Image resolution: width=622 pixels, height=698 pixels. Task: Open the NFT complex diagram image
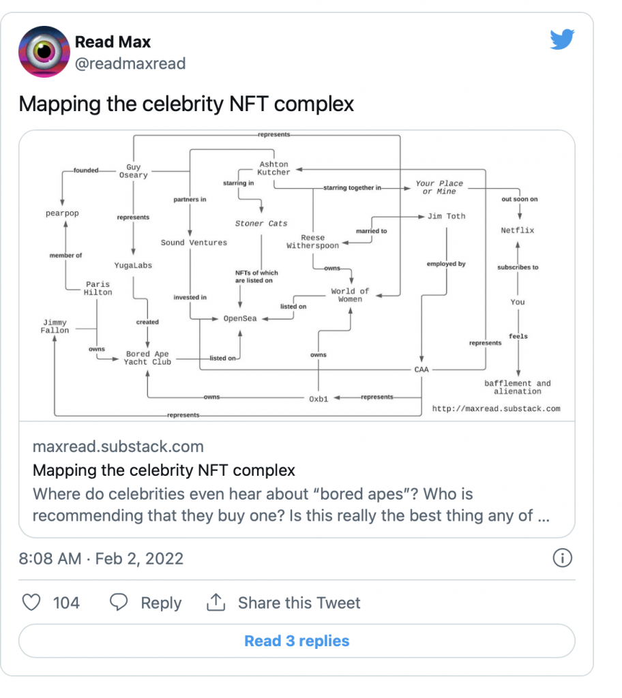[296, 275]
